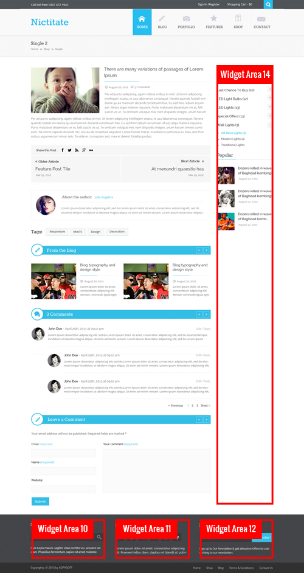Screen dimensions: 304x573
Task: Open the baby photo post thumbnail
Action: click(65, 90)
